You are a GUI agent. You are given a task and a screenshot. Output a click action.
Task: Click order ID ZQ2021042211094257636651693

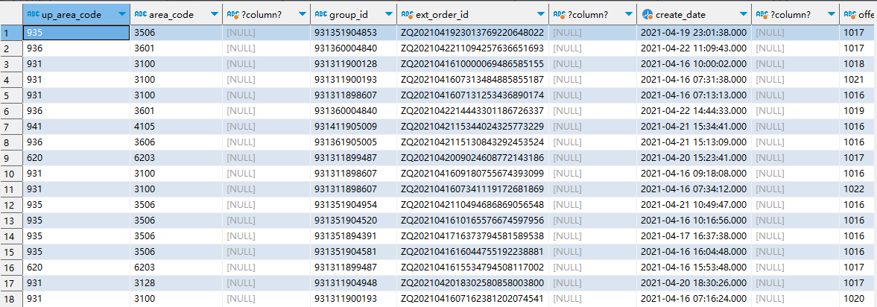[473, 48]
